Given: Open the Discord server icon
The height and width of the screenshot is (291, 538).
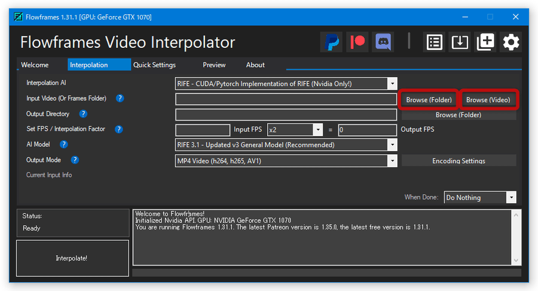Looking at the screenshot, I should tap(383, 42).
